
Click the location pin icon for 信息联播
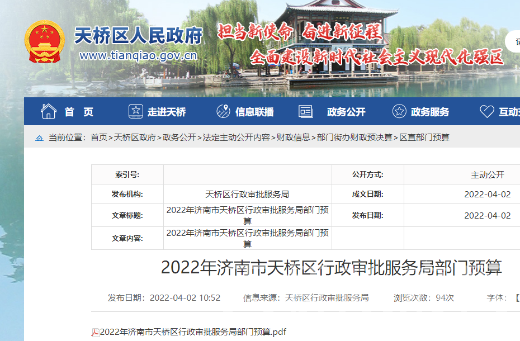[223, 112]
